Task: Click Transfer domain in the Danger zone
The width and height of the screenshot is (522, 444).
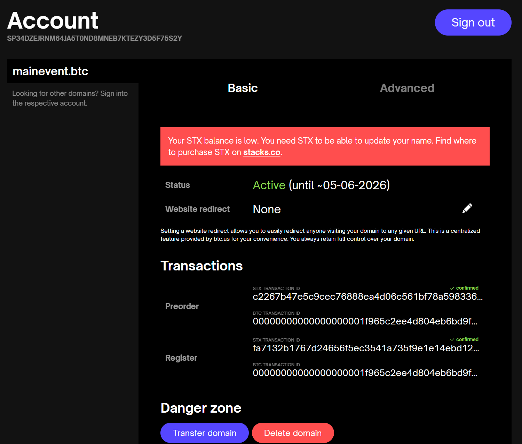Action: click(204, 432)
